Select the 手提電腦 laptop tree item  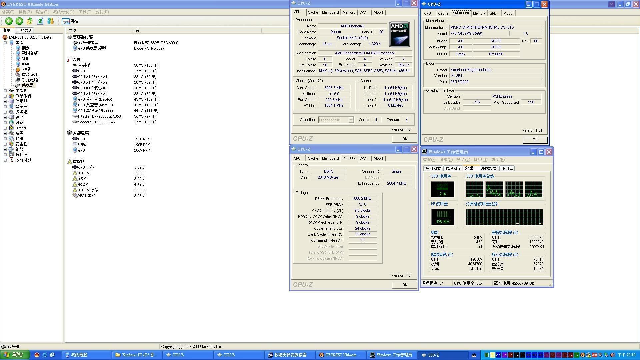click(29, 80)
